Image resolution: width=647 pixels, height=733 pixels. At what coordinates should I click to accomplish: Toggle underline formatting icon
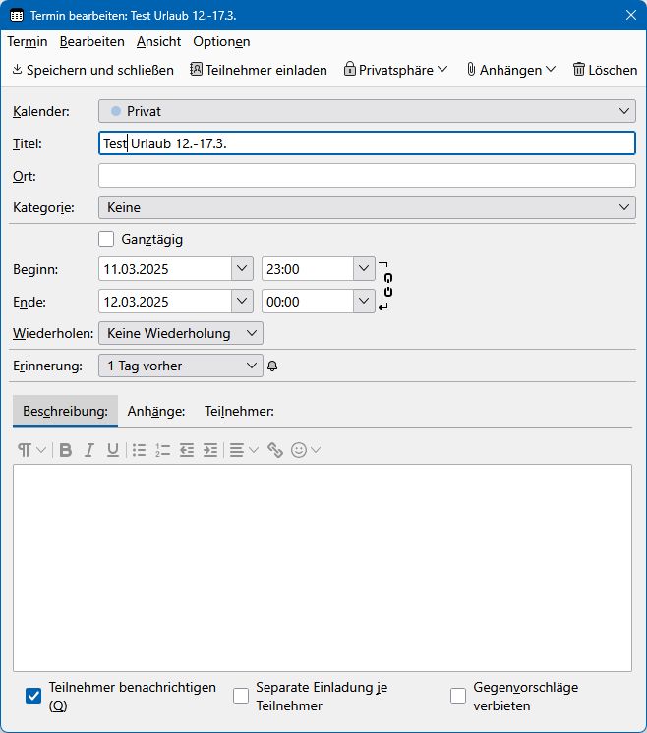[x=113, y=450]
